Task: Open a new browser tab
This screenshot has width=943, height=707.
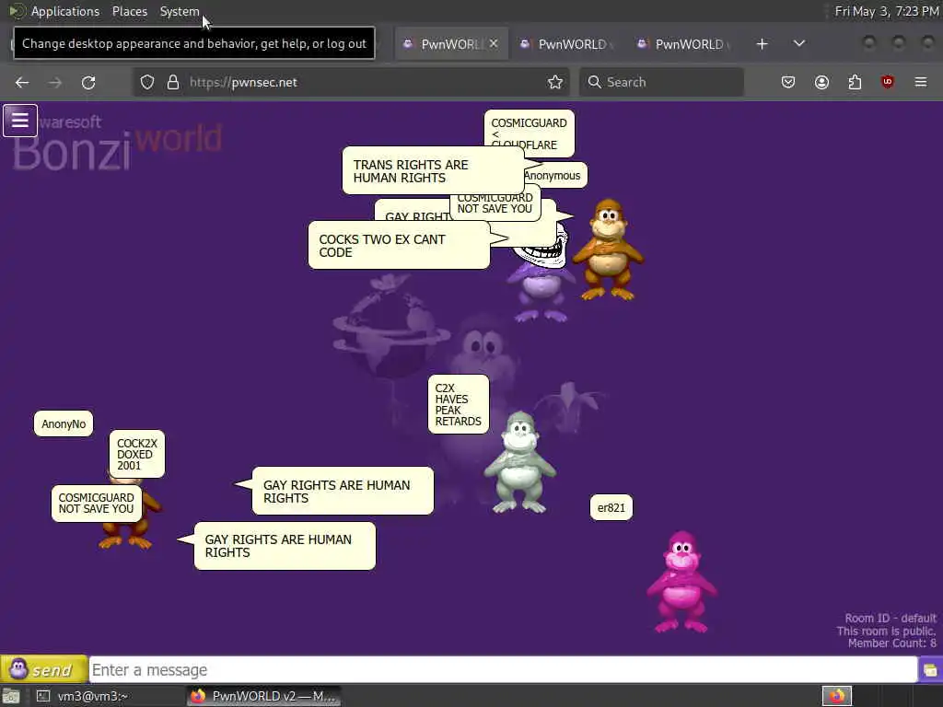Action: (x=762, y=44)
